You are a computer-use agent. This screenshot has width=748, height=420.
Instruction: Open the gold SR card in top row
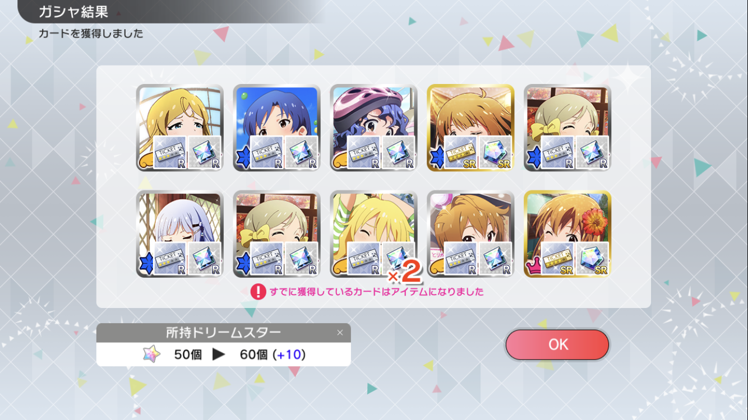471,128
